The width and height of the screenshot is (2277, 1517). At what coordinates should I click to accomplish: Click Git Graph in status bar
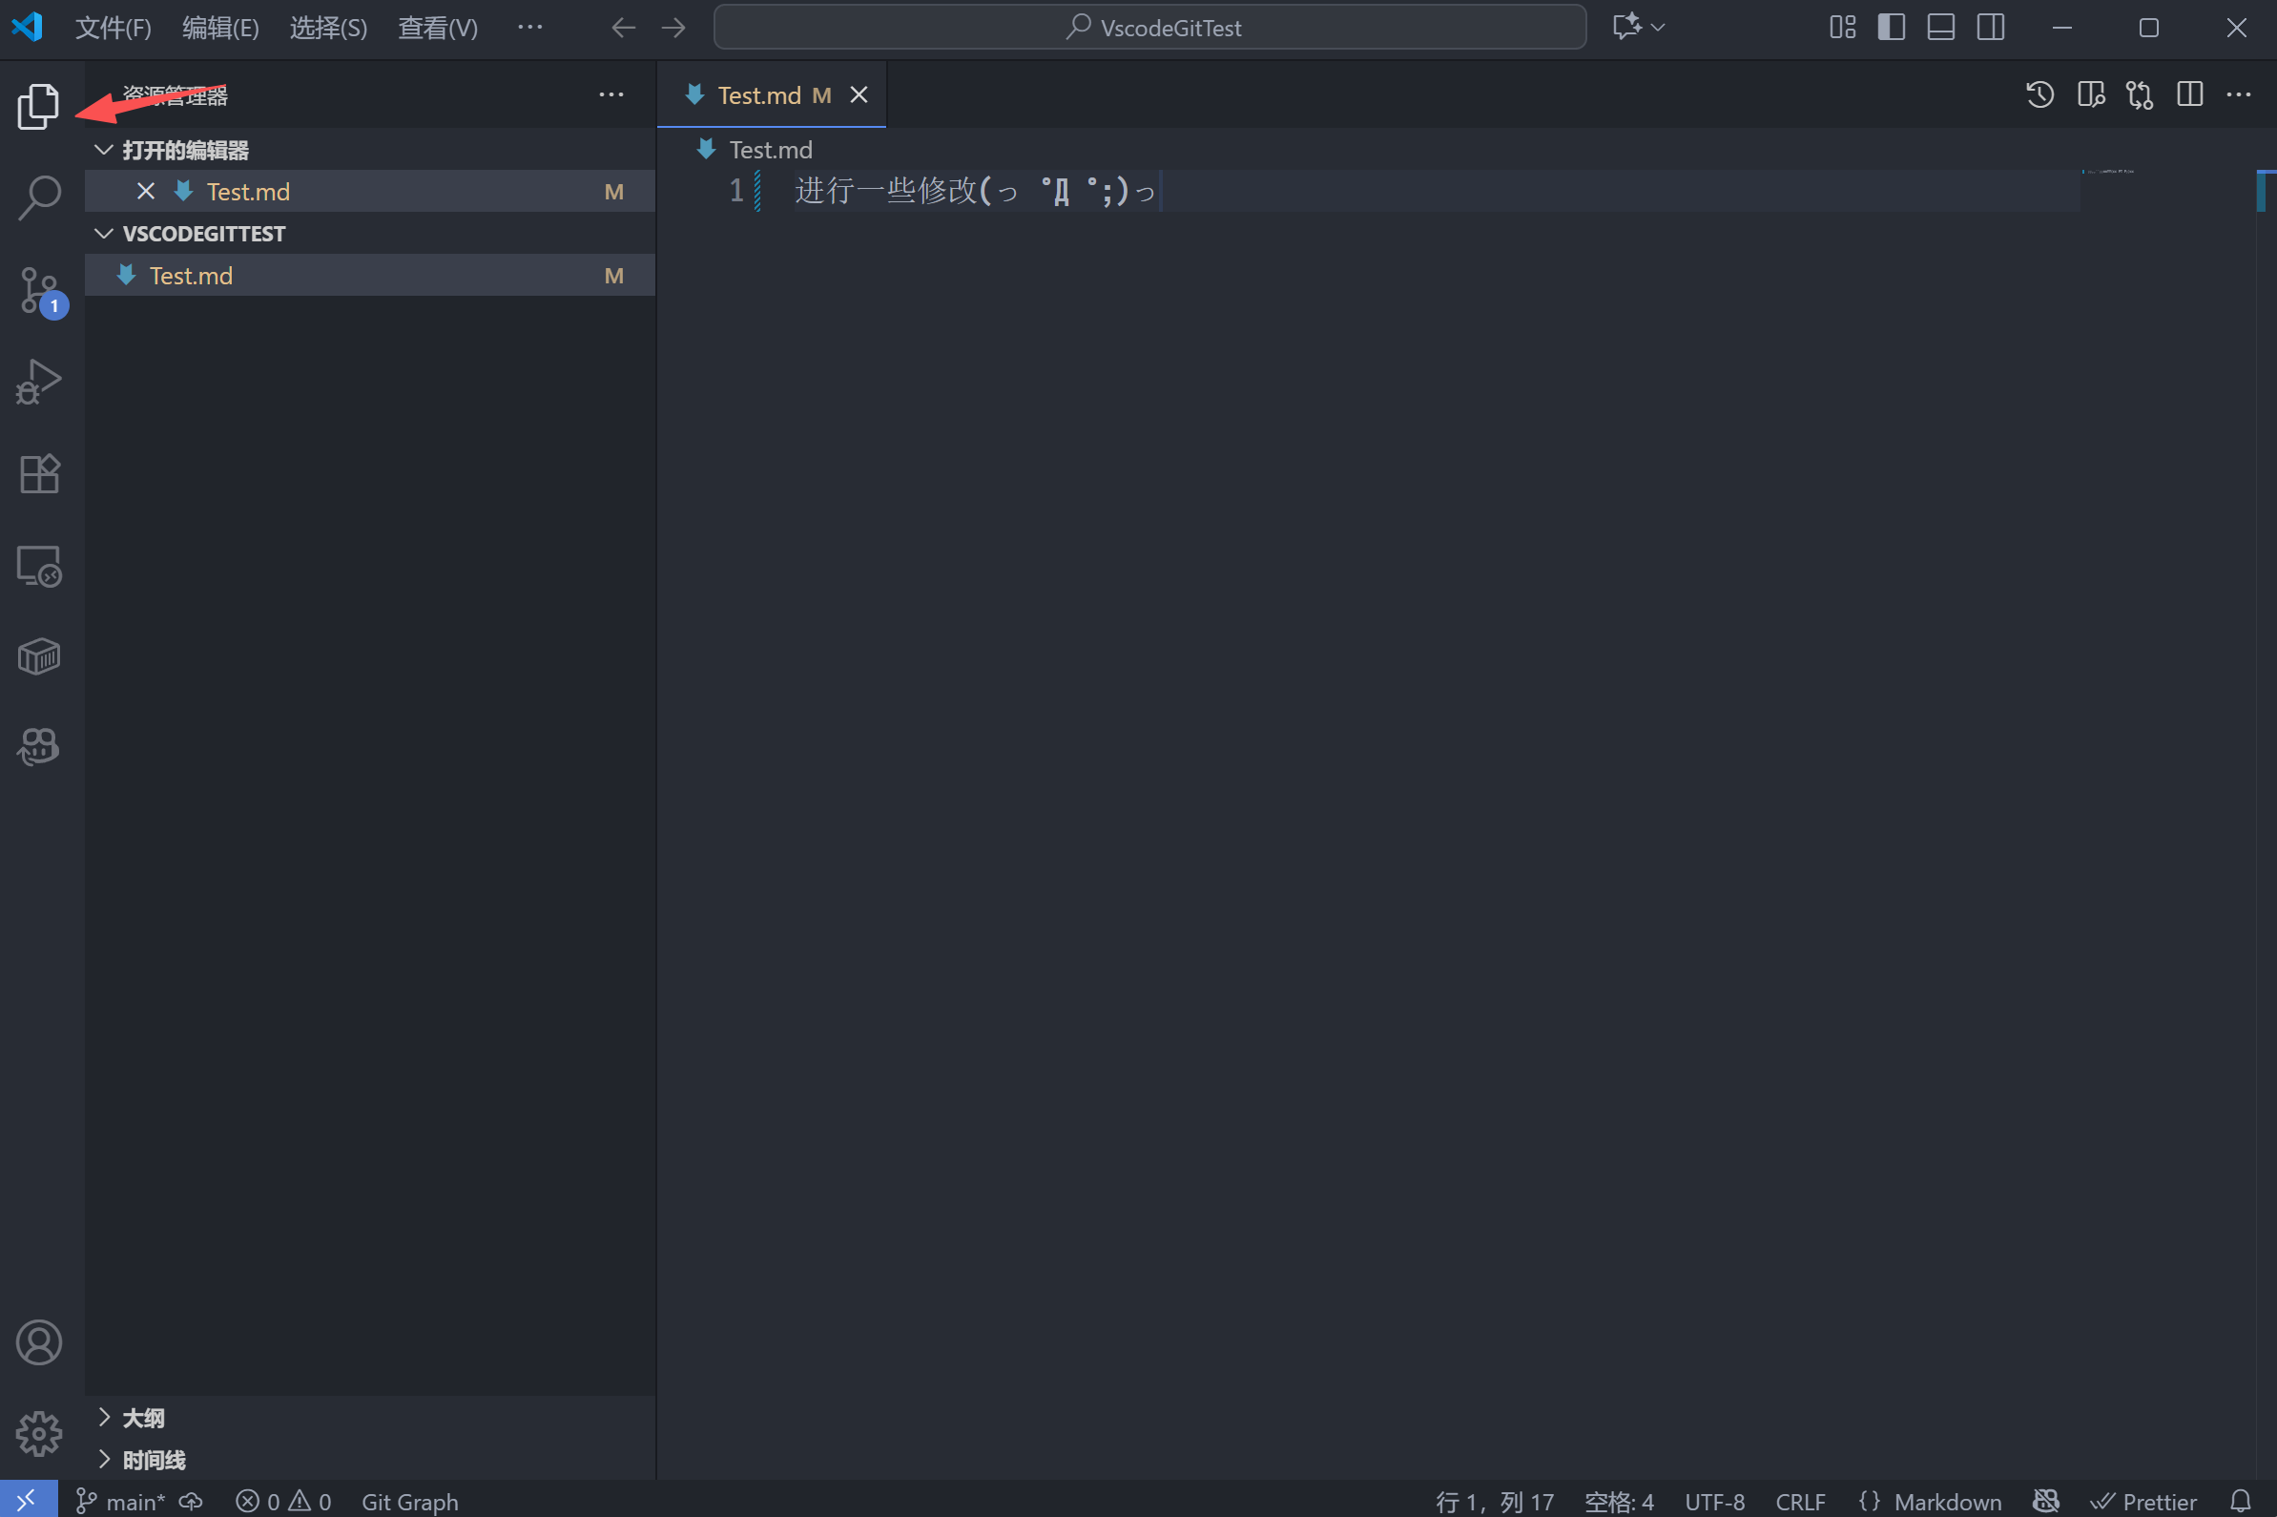(409, 1501)
